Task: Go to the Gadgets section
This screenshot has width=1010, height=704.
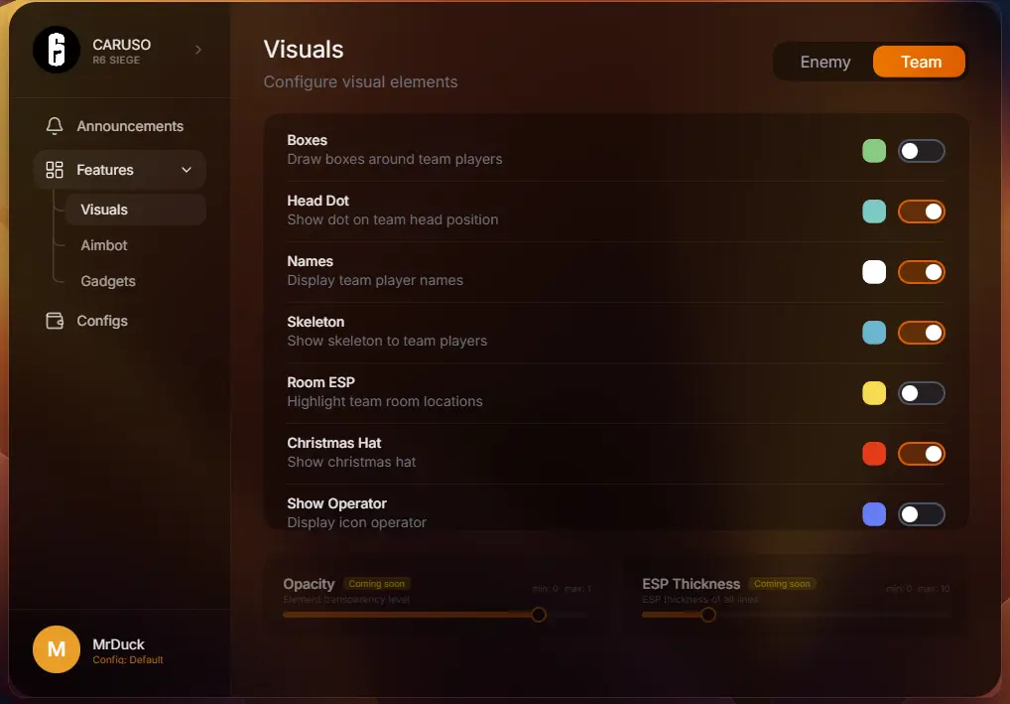Action: (x=108, y=281)
